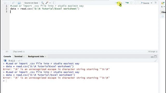The height and width of the screenshot is (93, 166).
Task: Expand the code tools wand dropdown arrow
Action: (x=50, y=3)
